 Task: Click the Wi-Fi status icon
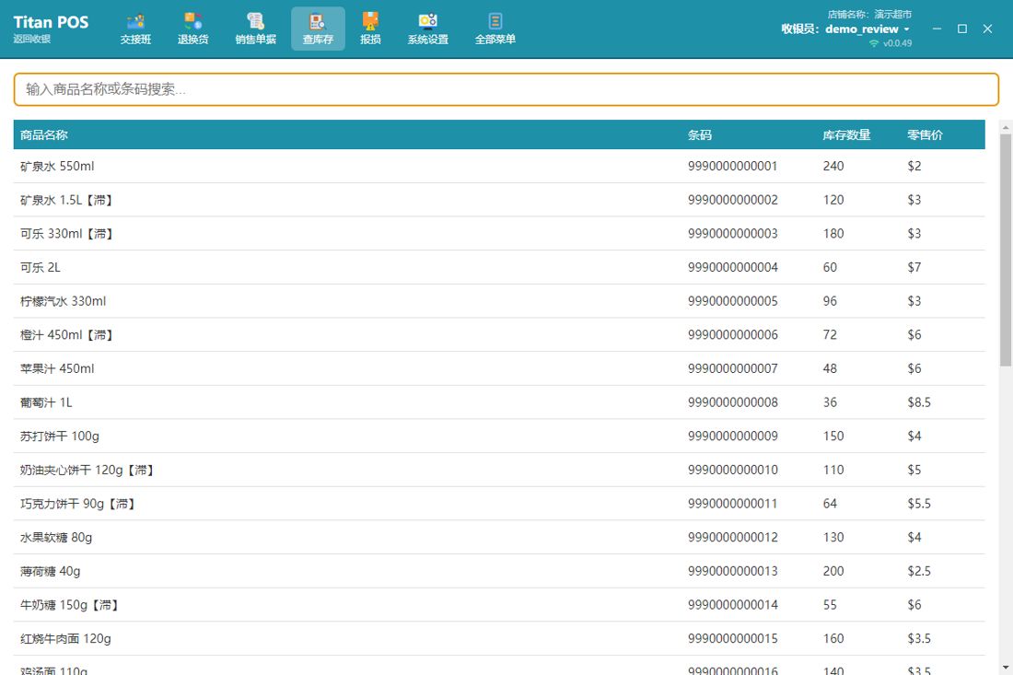pyautogui.click(x=874, y=43)
